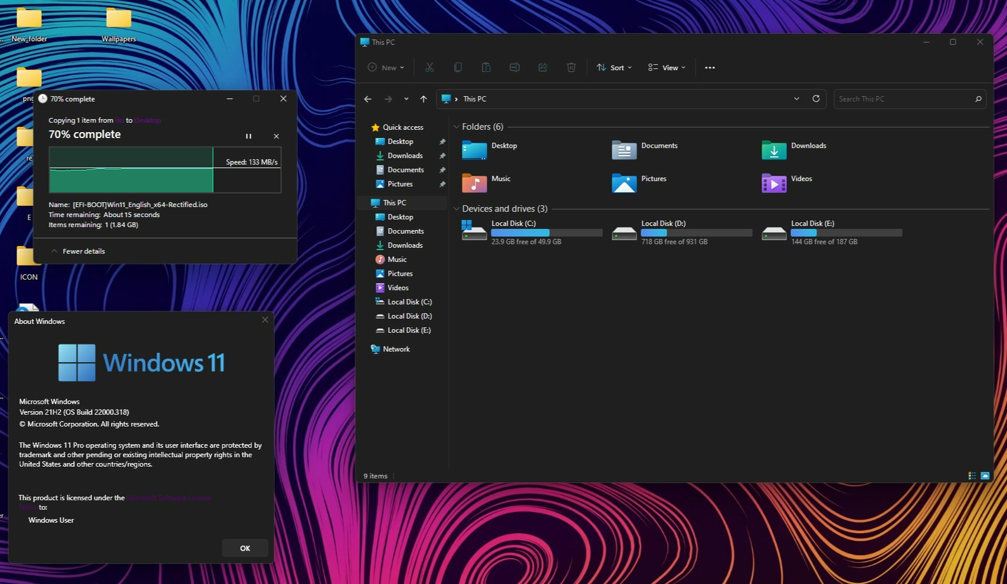The height and width of the screenshot is (584, 1007).
Task: Open the Desktop folder in the Folders group
Action: click(489, 150)
